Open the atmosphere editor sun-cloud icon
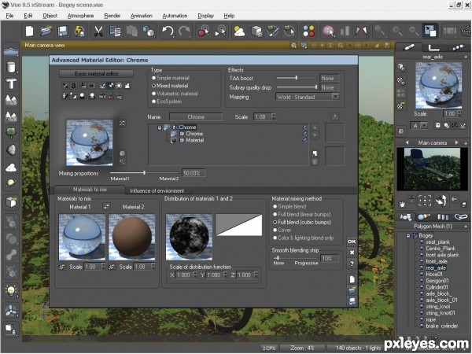Viewport: 472px width, 354px height. pyautogui.click(x=239, y=31)
